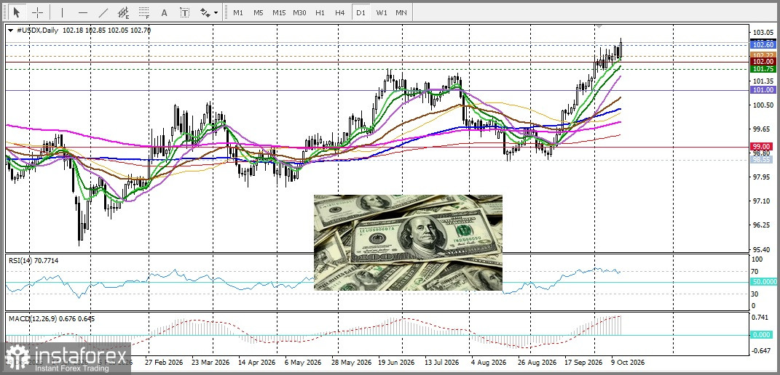The width and height of the screenshot is (780, 375).
Task: Click the arrows objects icon
Action: tap(205, 12)
